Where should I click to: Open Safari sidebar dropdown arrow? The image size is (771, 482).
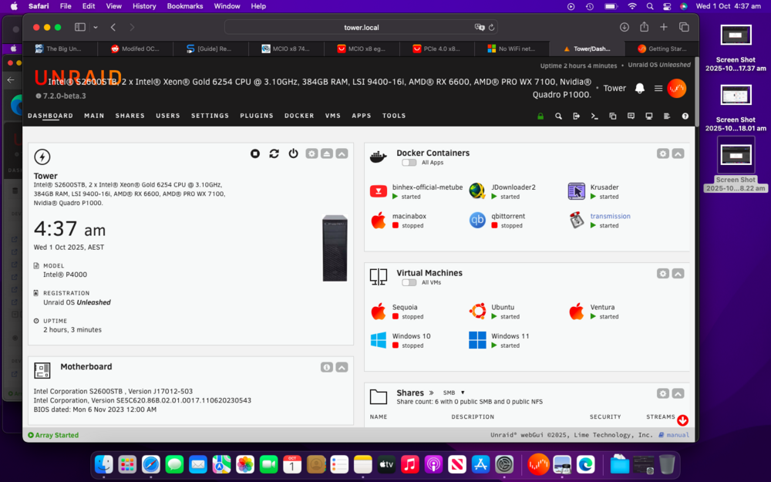click(x=96, y=28)
